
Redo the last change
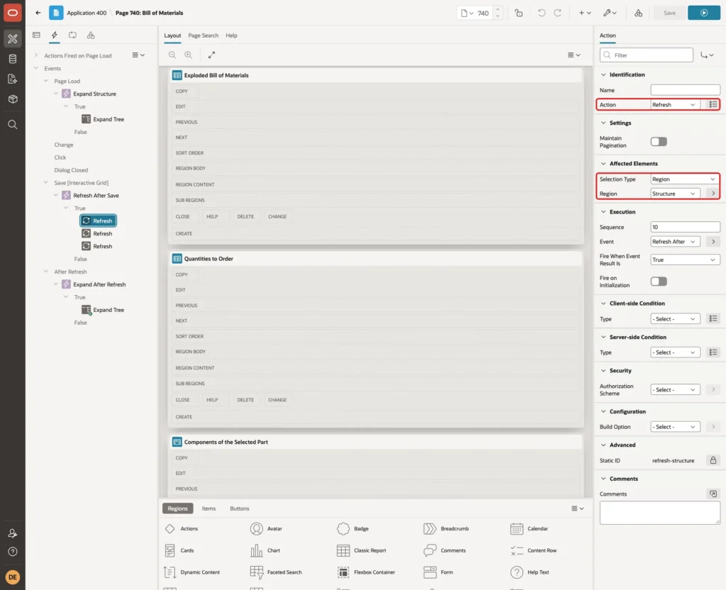click(558, 13)
